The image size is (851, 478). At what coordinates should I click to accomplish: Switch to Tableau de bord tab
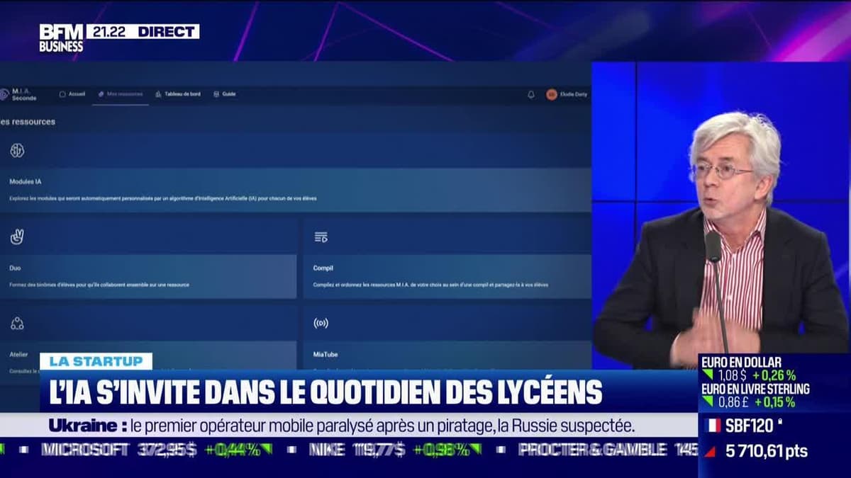[178, 93]
